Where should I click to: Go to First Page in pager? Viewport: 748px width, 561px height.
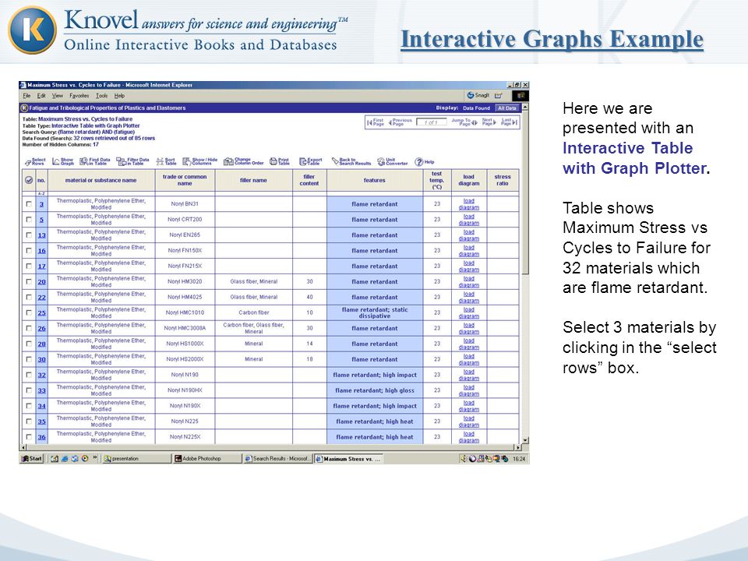pyautogui.click(x=375, y=122)
